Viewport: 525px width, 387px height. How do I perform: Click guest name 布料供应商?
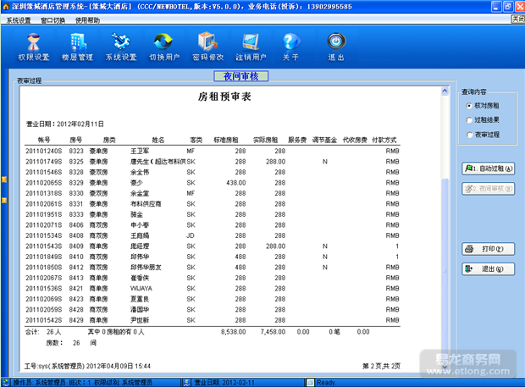click(x=146, y=204)
